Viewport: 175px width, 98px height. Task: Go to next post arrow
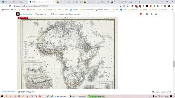pos(89,14)
